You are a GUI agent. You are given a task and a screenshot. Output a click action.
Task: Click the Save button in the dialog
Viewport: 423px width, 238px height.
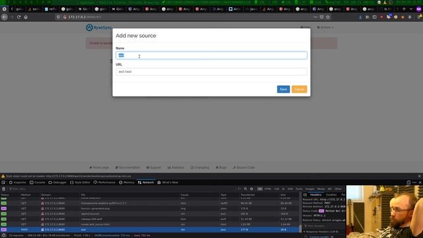(x=284, y=89)
